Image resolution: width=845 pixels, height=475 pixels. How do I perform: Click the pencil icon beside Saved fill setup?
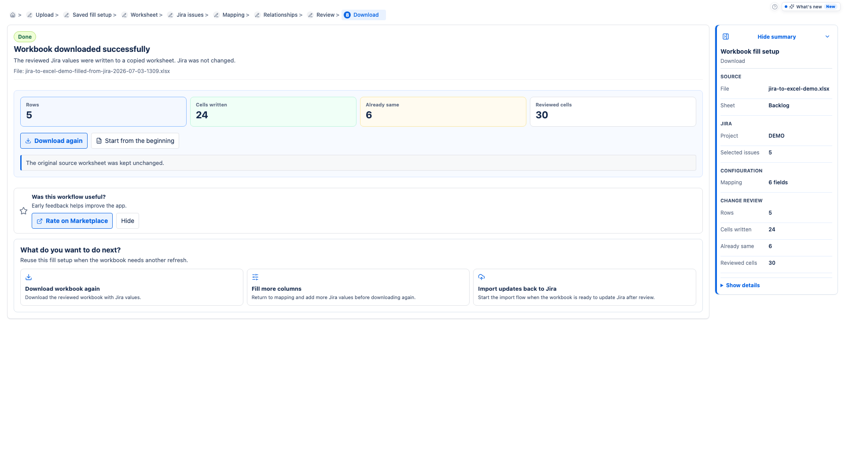(66, 15)
